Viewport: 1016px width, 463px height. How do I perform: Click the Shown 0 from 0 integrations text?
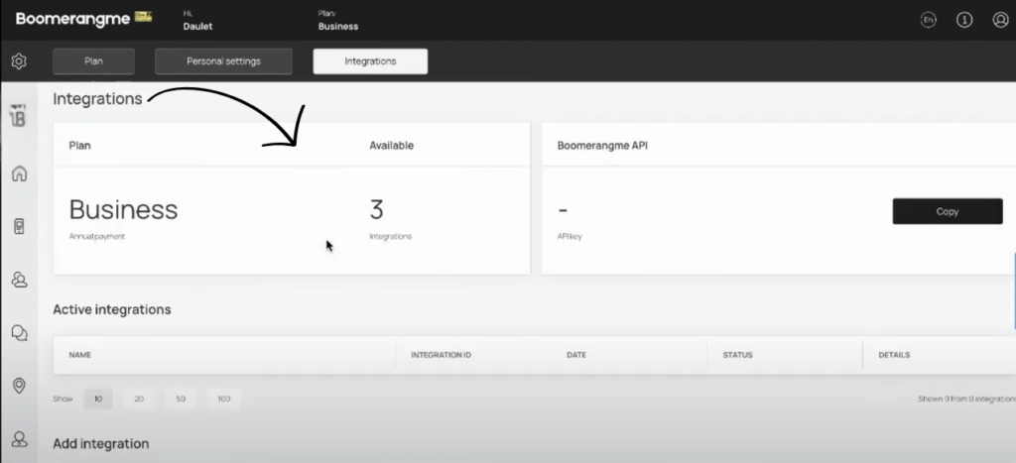(966, 399)
